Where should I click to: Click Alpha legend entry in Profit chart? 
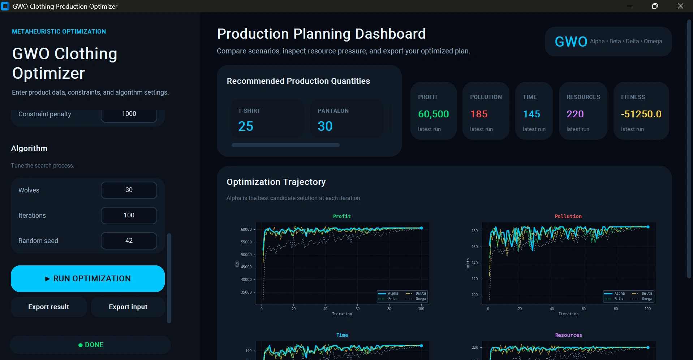tap(388, 294)
